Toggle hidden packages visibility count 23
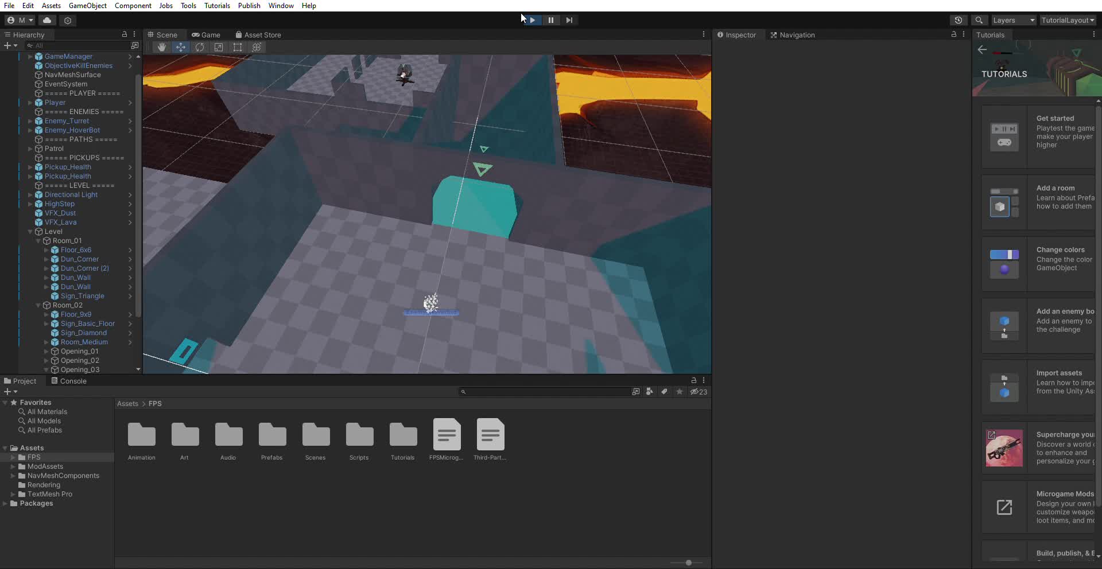Screen dimensions: 1102x569 click(699, 392)
